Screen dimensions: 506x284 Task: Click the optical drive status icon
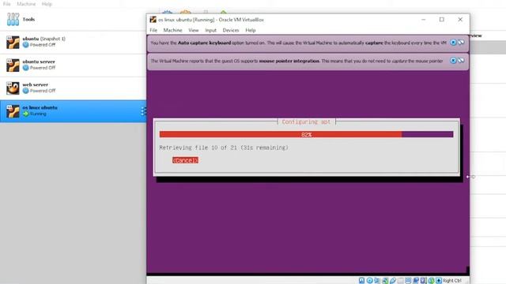pos(369,281)
